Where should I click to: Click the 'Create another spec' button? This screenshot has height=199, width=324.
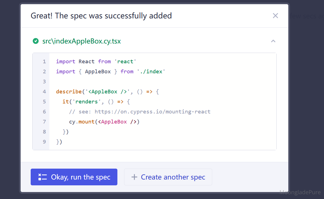(168, 177)
